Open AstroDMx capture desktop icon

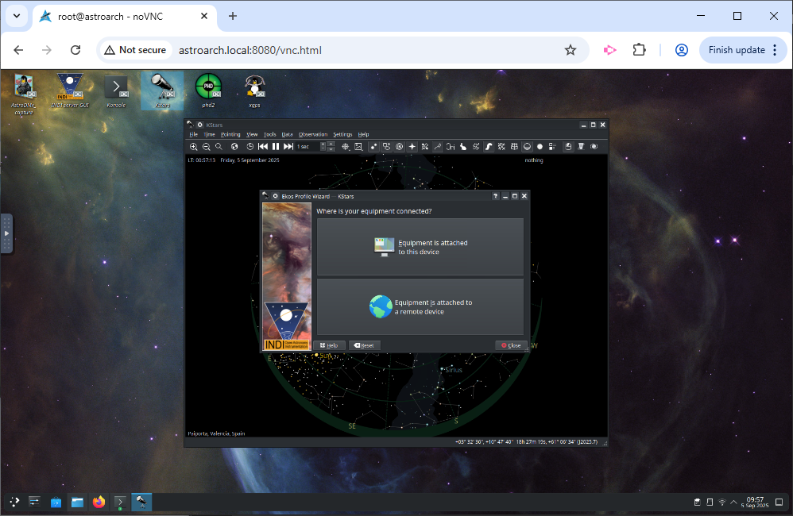23,94
